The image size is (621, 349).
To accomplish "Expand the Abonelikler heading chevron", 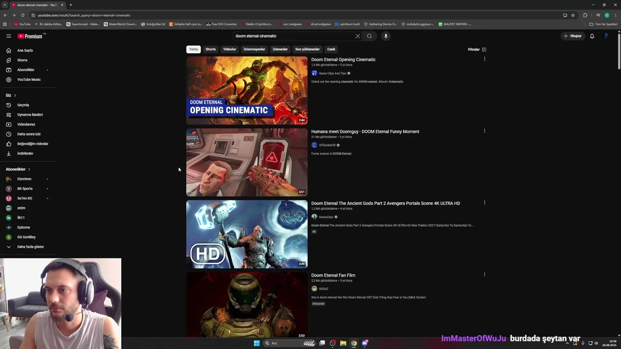I will pos(29,169).
